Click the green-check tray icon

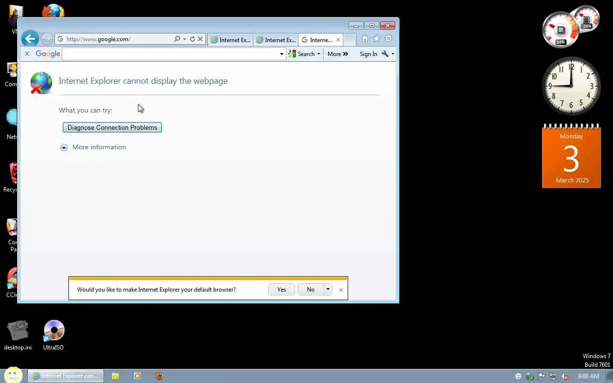click(x=530, y=376)
